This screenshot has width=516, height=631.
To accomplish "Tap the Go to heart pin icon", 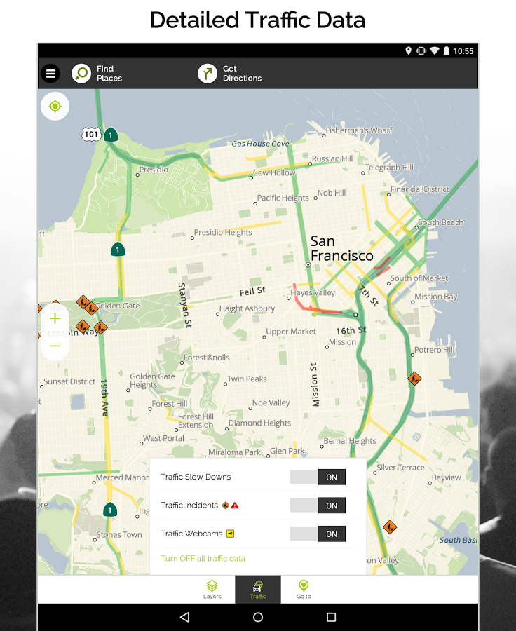I will (304, 585).
